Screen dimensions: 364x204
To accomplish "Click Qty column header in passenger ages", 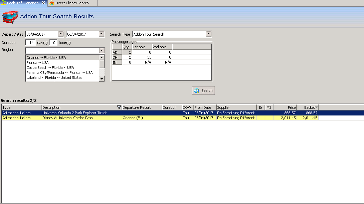I will tap(127, 47).
